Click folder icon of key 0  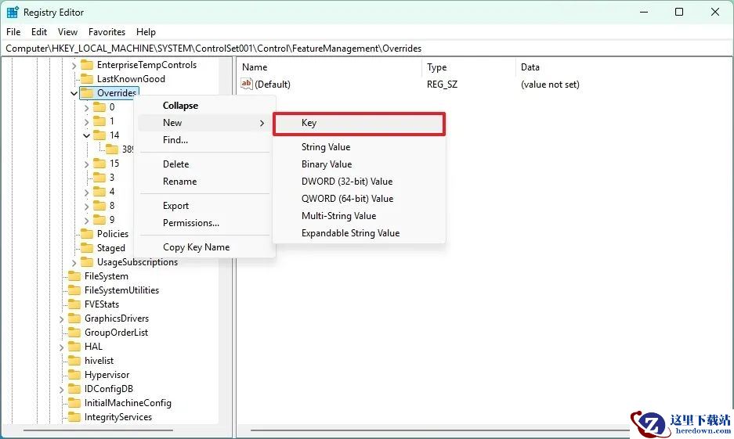(99, 107)
